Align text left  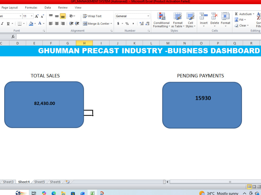[51, 24]
